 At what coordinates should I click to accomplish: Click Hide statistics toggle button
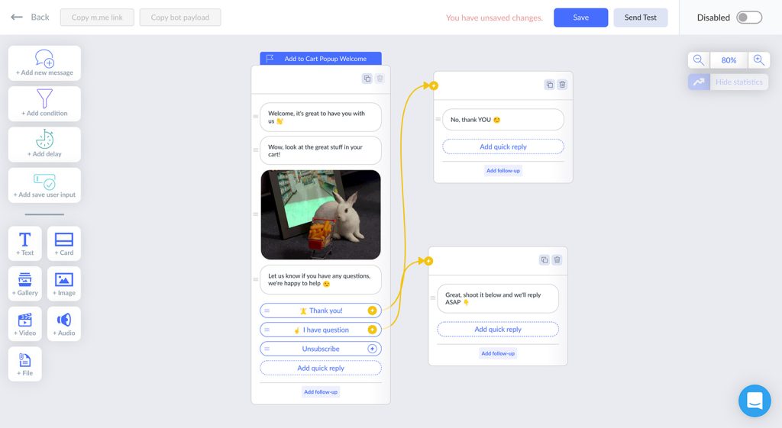coord(728,82)
